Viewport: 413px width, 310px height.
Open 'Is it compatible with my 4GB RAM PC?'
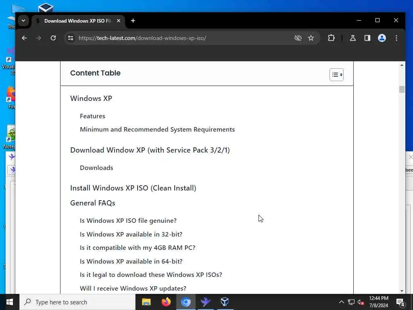(x=138, y=248)
